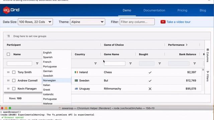Select Icelandic in the language list
This screenshot has height=120, width=214.
click(48, 94)
